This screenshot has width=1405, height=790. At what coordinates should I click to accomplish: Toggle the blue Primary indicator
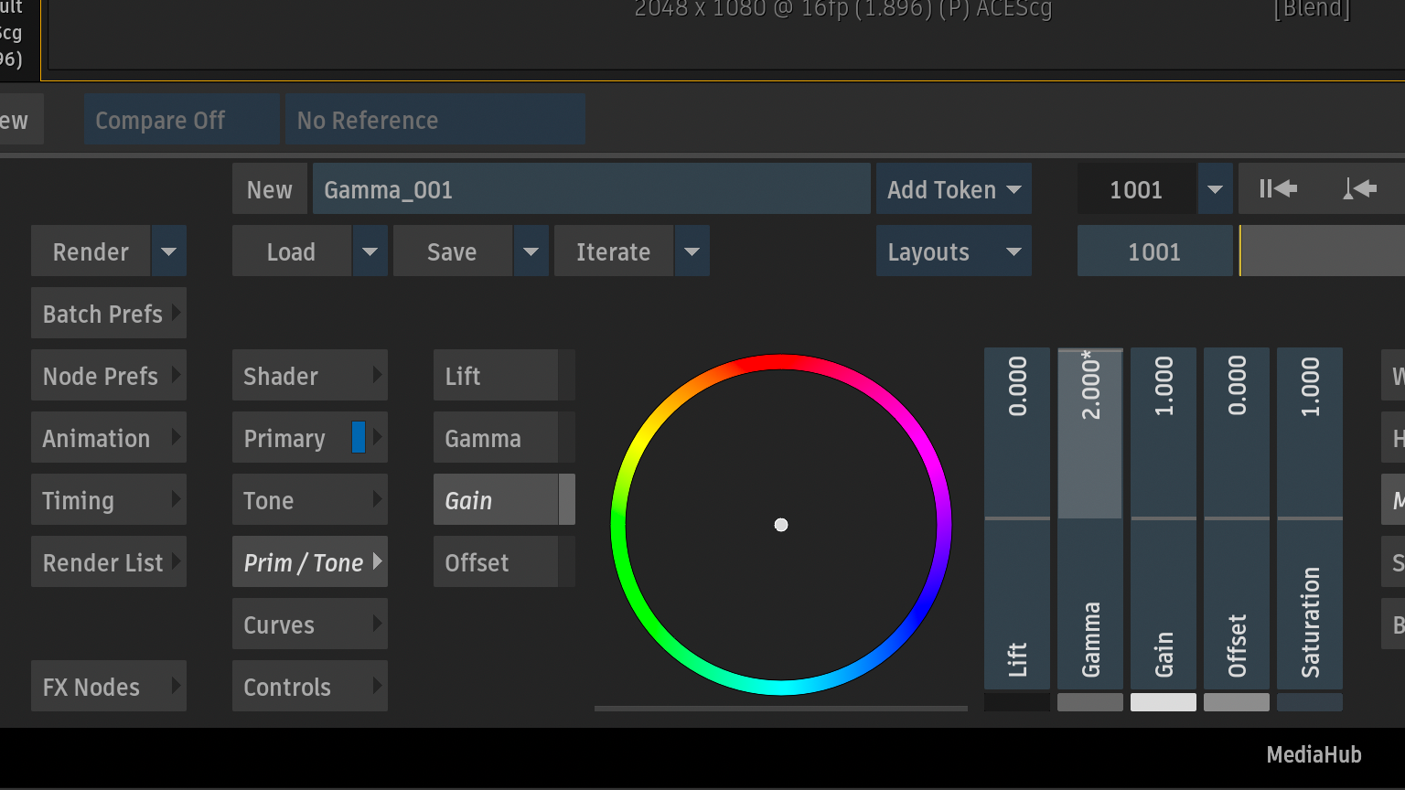359,438
